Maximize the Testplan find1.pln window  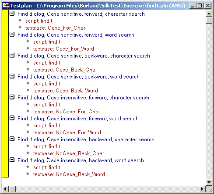[200, 6]
